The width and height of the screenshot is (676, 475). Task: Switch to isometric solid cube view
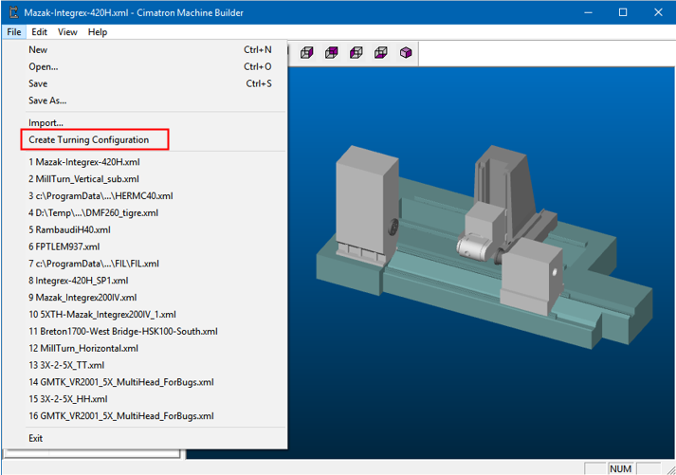406,52
